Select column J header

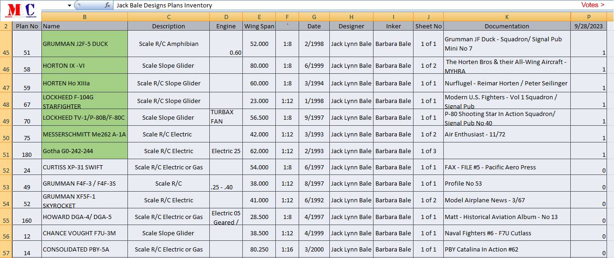click(x=428, y=17)
